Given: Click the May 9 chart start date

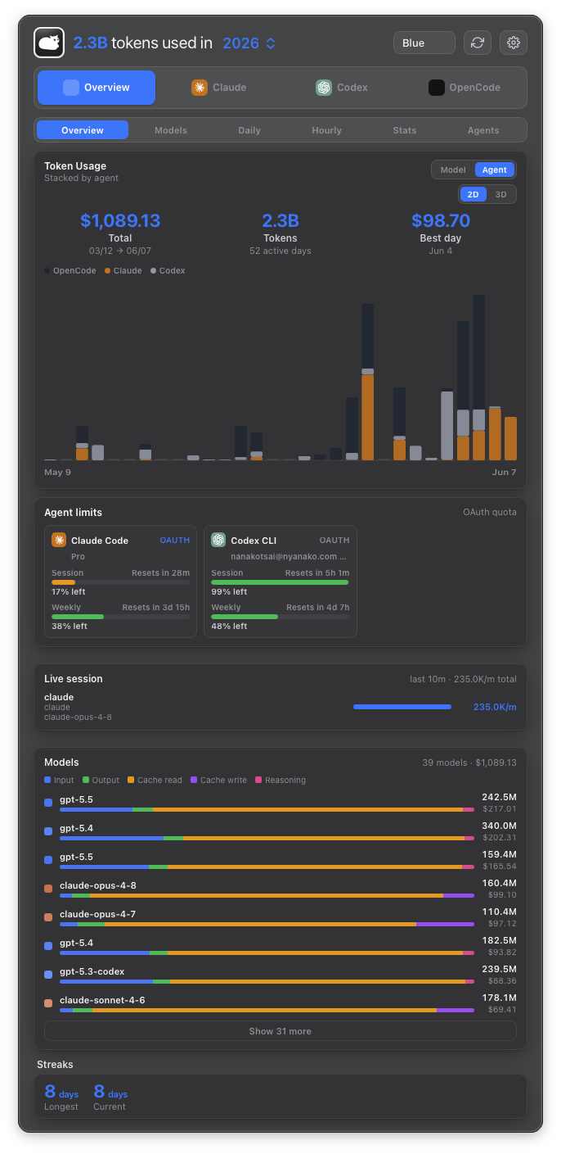Looking at the screenshot, I should (x=57, y=473).
